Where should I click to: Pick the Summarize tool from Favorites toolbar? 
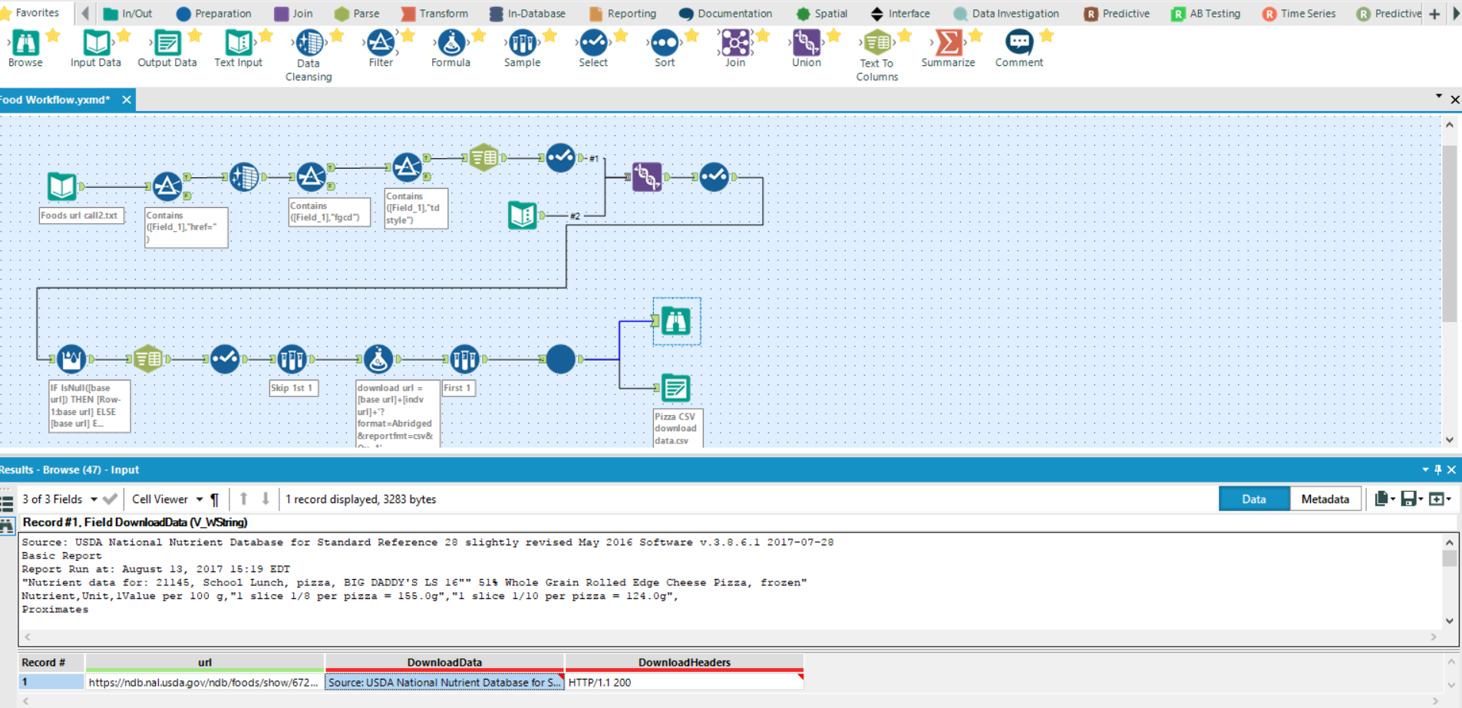pyautogui.click(x=948, y=44)
